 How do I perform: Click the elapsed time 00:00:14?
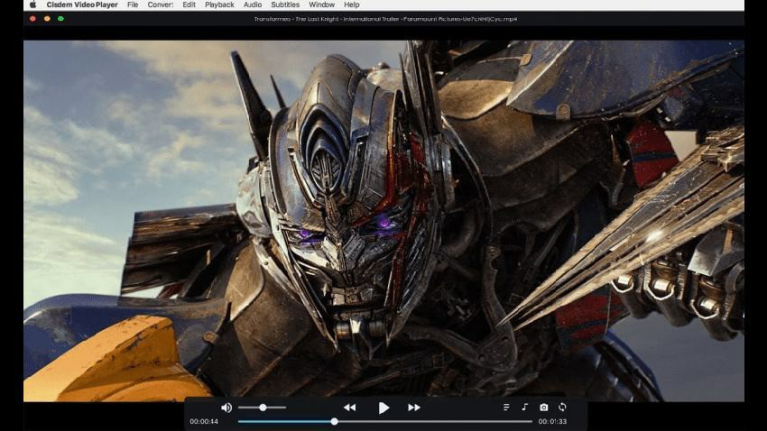(x=204, y=421)
